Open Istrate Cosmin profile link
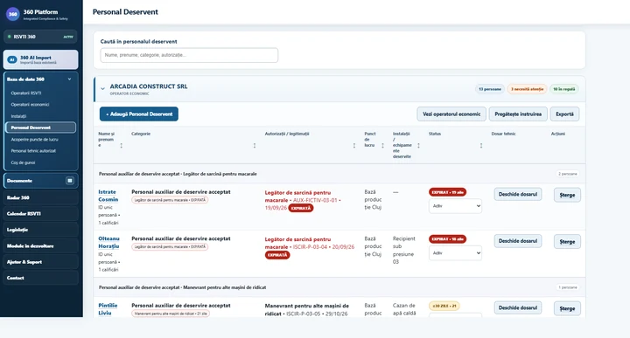Viewport: 630px width, 338px height. 108,196
